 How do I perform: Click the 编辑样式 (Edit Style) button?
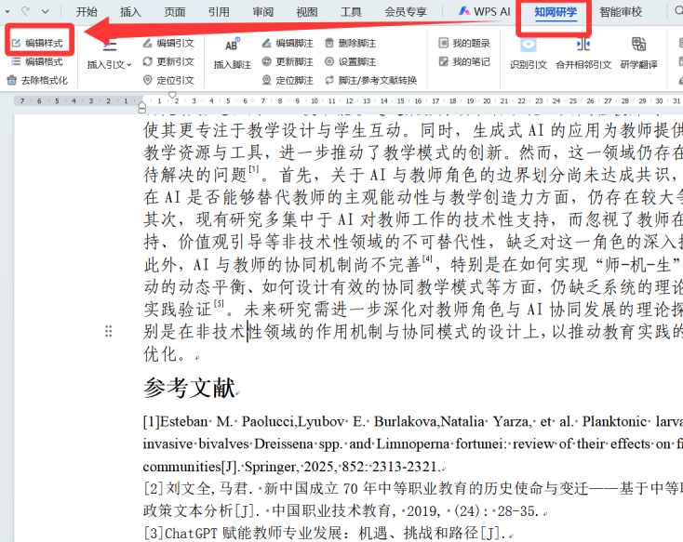tap(36, 43)
